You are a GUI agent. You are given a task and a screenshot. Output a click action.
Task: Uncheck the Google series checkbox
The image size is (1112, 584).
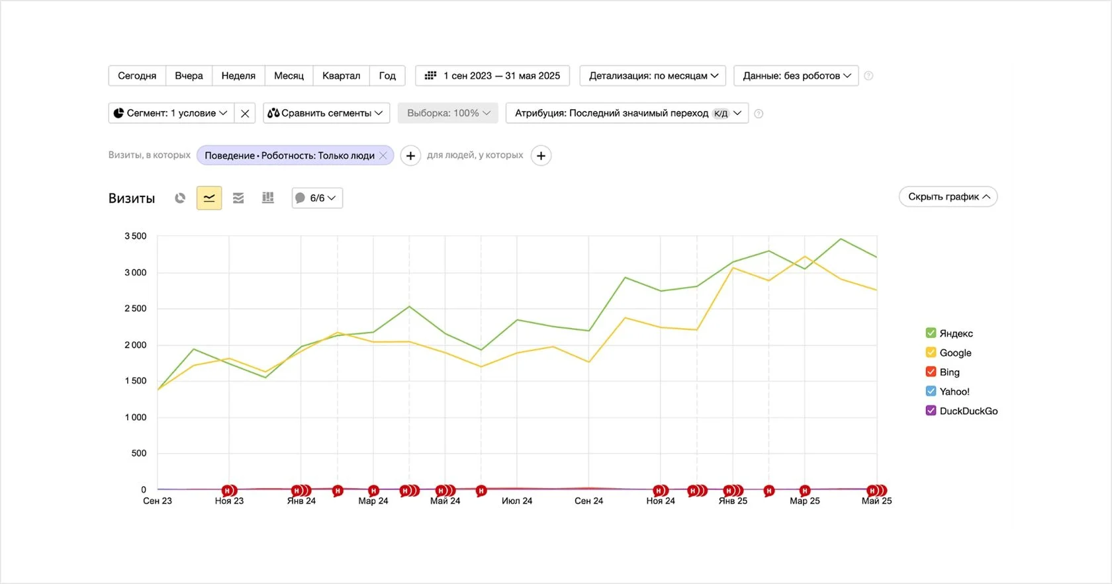[931, 353]
